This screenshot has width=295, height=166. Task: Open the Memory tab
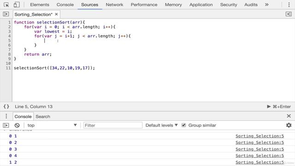tap(173, 5)
